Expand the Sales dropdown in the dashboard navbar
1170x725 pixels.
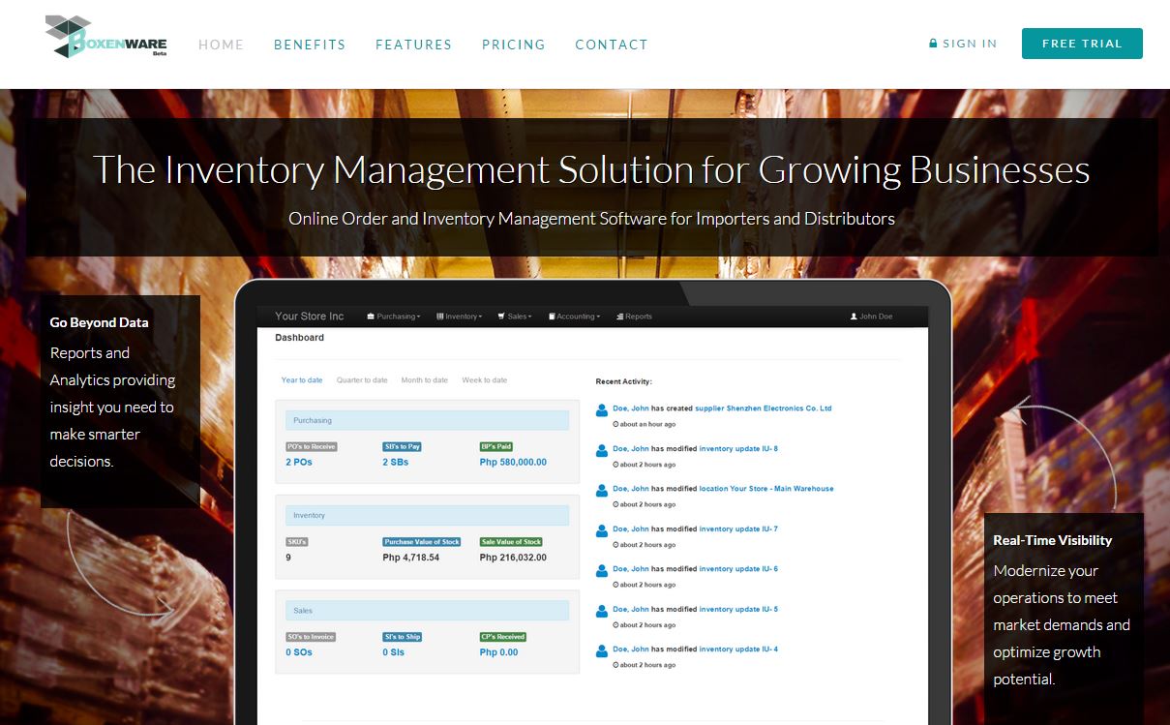pyautogui.click(x=515, y=317)
